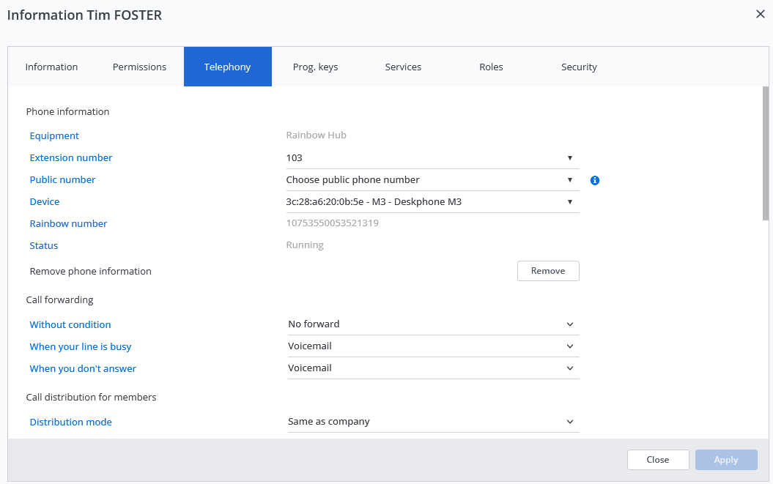Click the Close button at bottom

click(657, 460)
